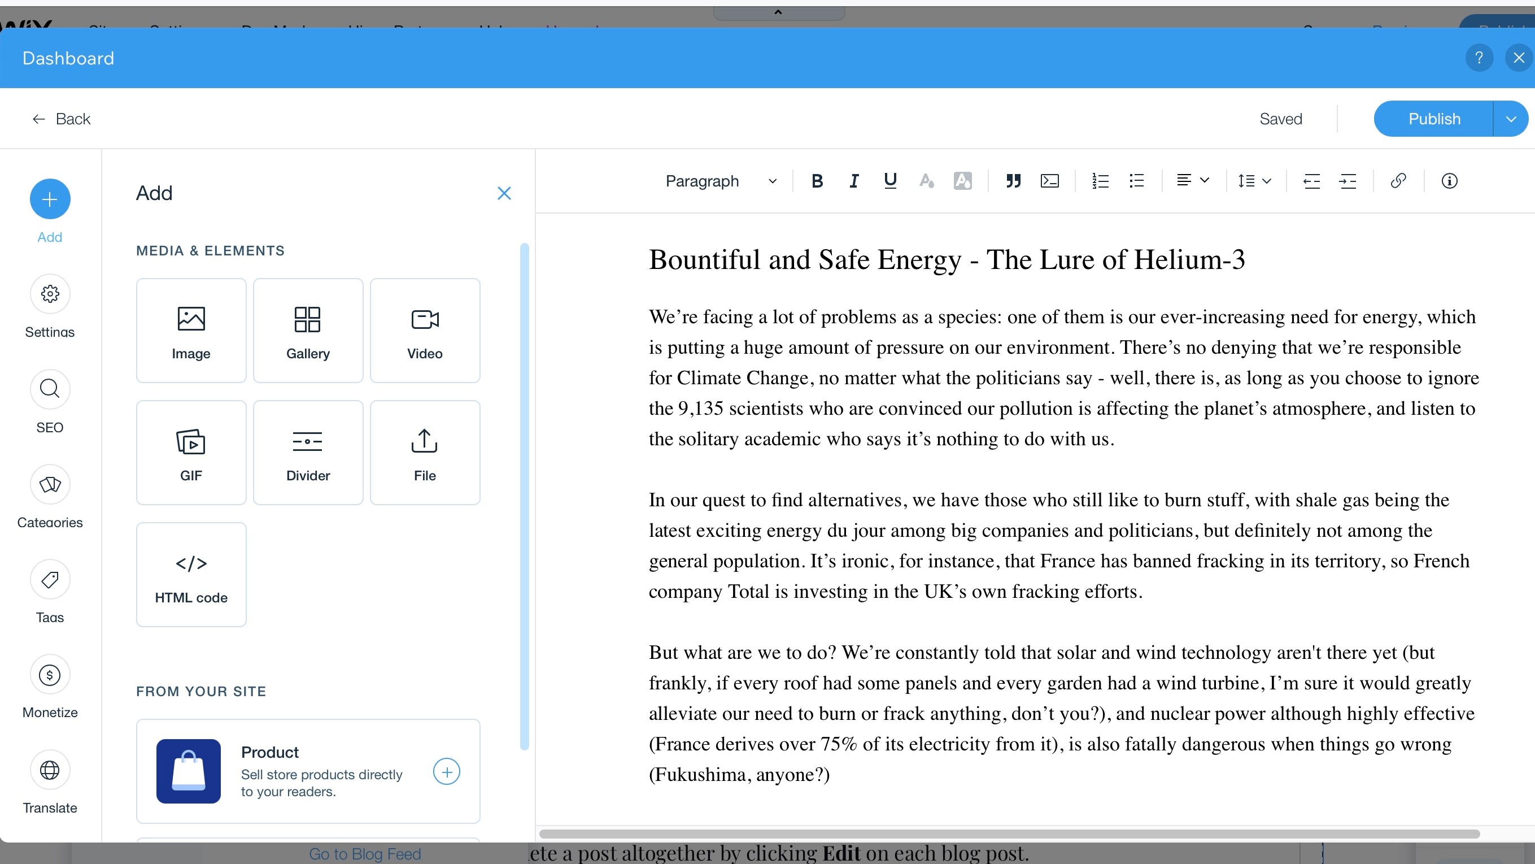Apply blockquote formatting
1535x864 pixels.
[1014, 181]
